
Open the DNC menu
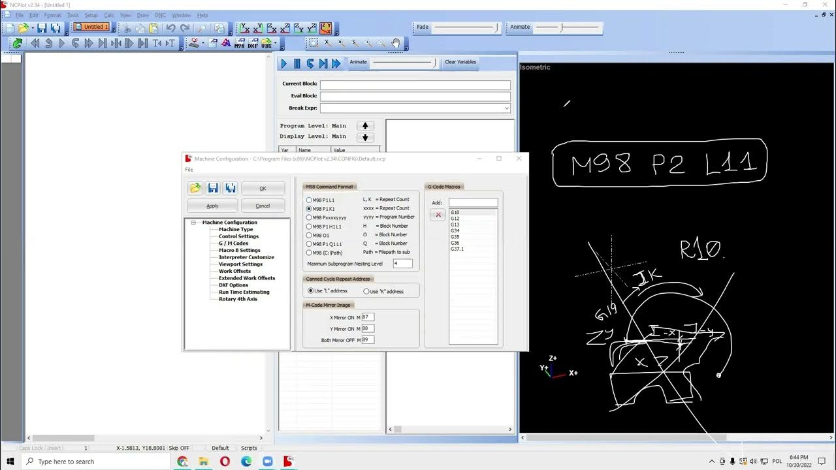tap(160, 15)
